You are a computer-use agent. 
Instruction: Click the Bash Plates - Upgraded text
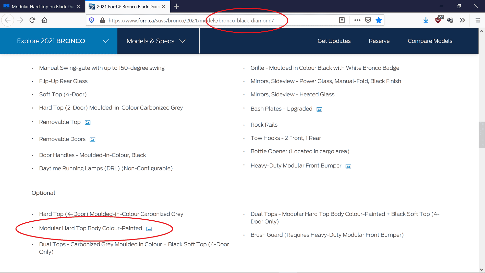281,109
